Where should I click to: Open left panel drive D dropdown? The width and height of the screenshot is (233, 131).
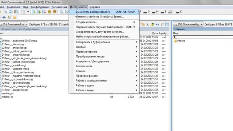26,24
